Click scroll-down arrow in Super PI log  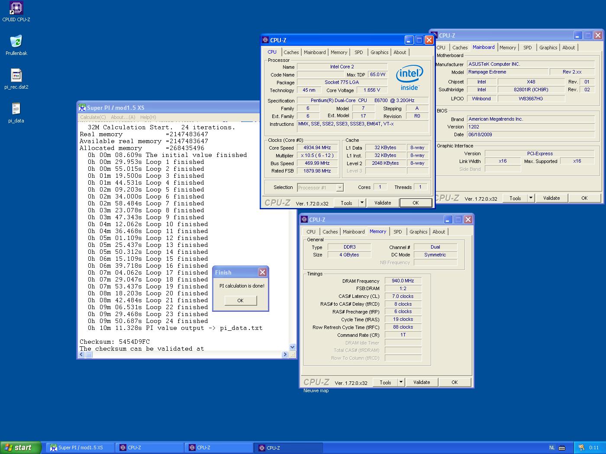(x=292, y=347)
